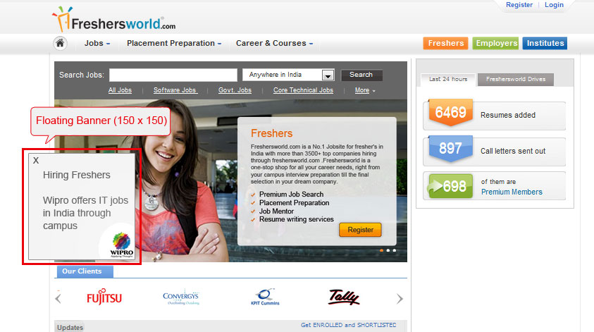Viewport: 594px width, 332px height.
Task: Click the Get ENROLLED and SHORTLISTED link
Action: coord(349,325)
